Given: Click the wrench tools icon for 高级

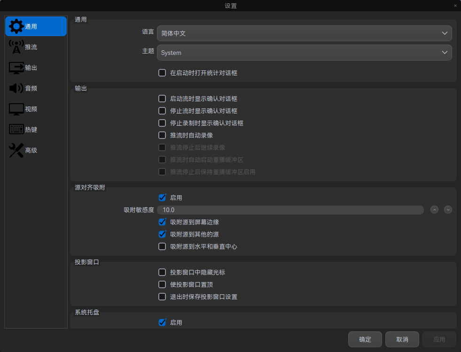Looking at the screenshot, I should 16,150.
